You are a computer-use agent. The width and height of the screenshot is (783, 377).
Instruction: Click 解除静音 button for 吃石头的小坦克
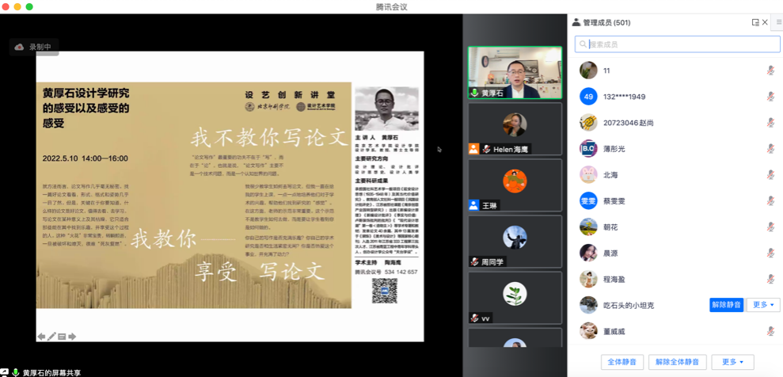point(726,305)
